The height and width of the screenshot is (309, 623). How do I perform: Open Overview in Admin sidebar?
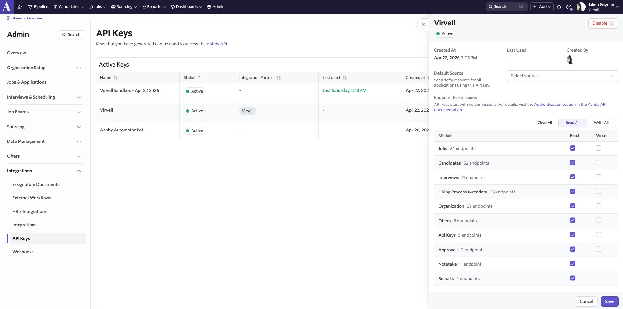click(x=17, y=53)
